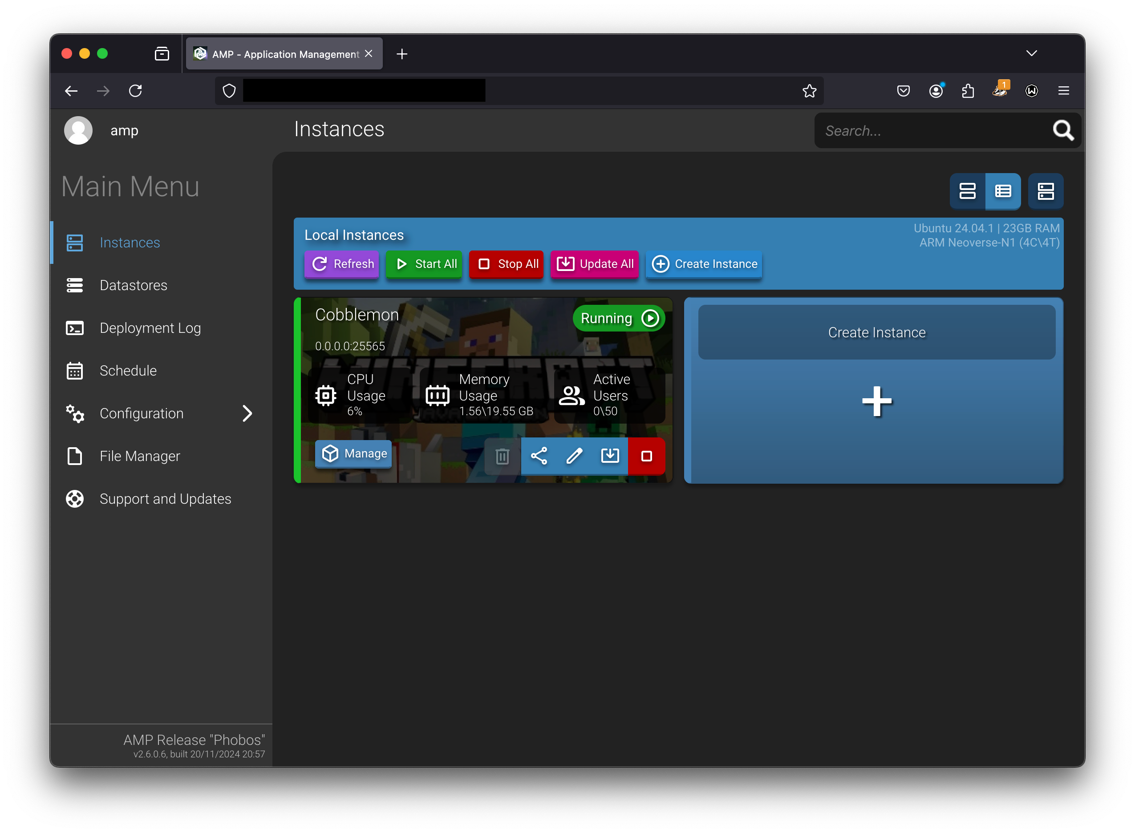This screenshot has width=1135, height=833.
Task: Select the AMP Application Management tab
Action: click(x=284, y=54)
